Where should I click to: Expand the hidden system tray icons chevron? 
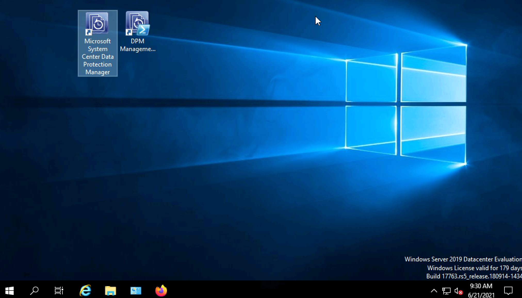(x=434, y=291)
